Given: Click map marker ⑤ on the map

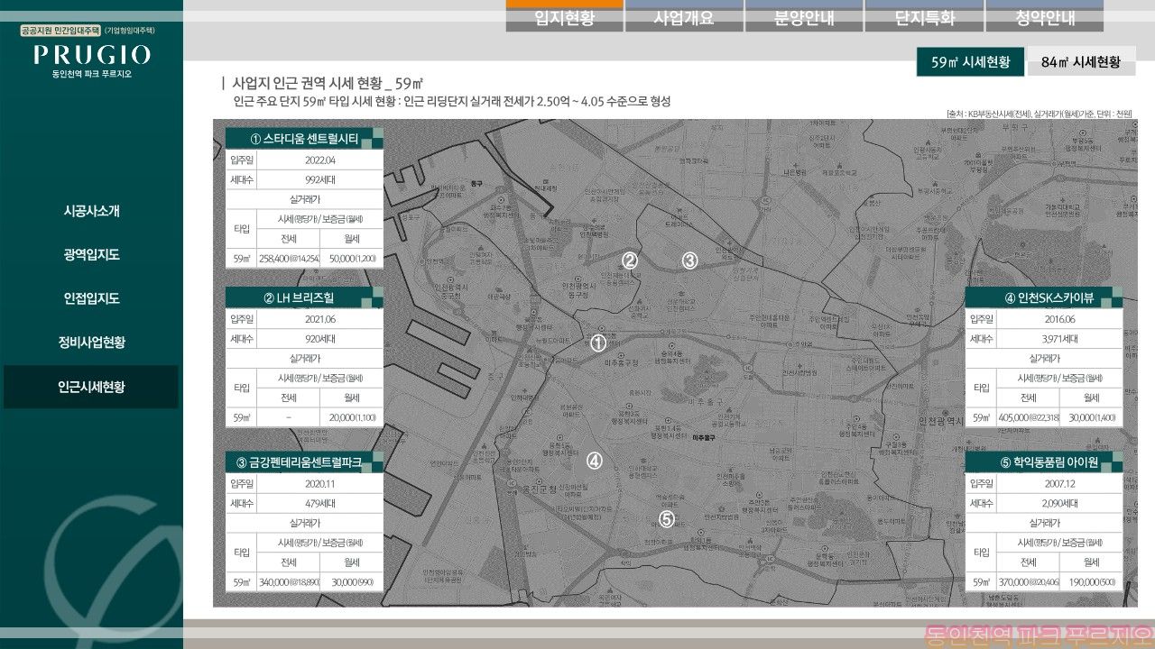Looking at the screenshot, I should click(666, 519).
